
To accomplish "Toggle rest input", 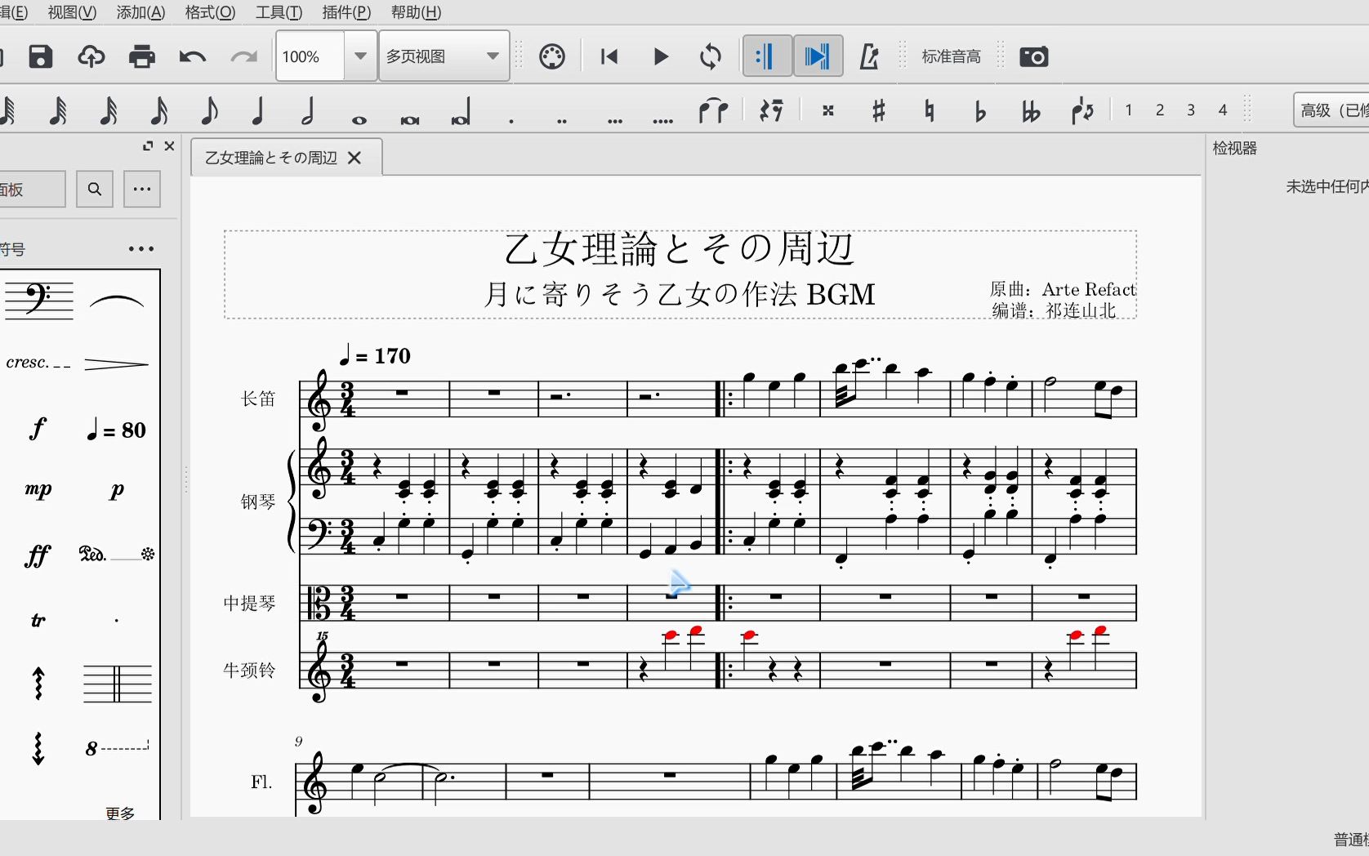I will [772, 110].
